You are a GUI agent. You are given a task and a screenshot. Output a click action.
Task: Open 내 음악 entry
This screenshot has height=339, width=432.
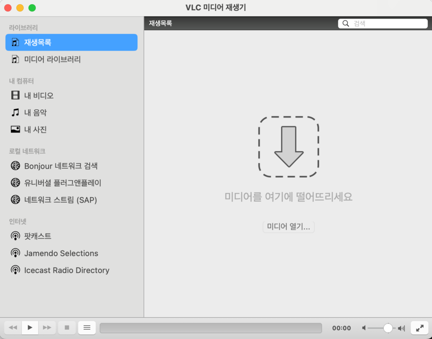pos(71,112)
